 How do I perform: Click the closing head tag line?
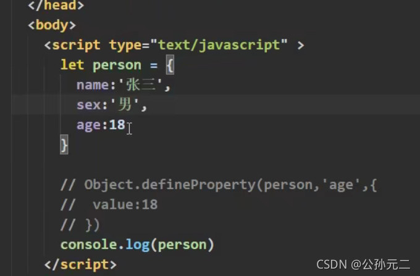tap(56, 5)
